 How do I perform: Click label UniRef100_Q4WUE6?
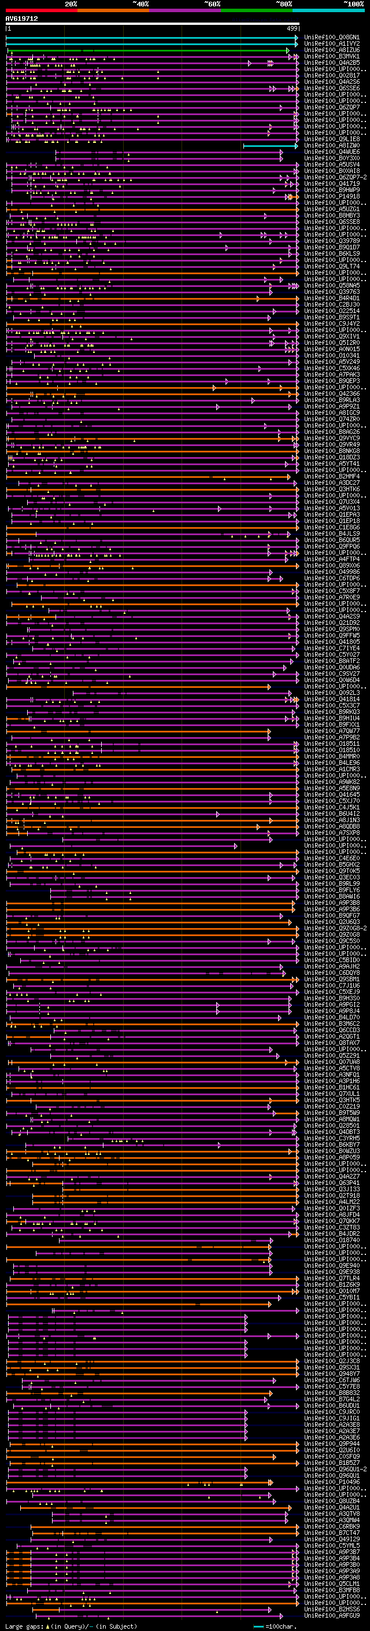pos(332,152)
